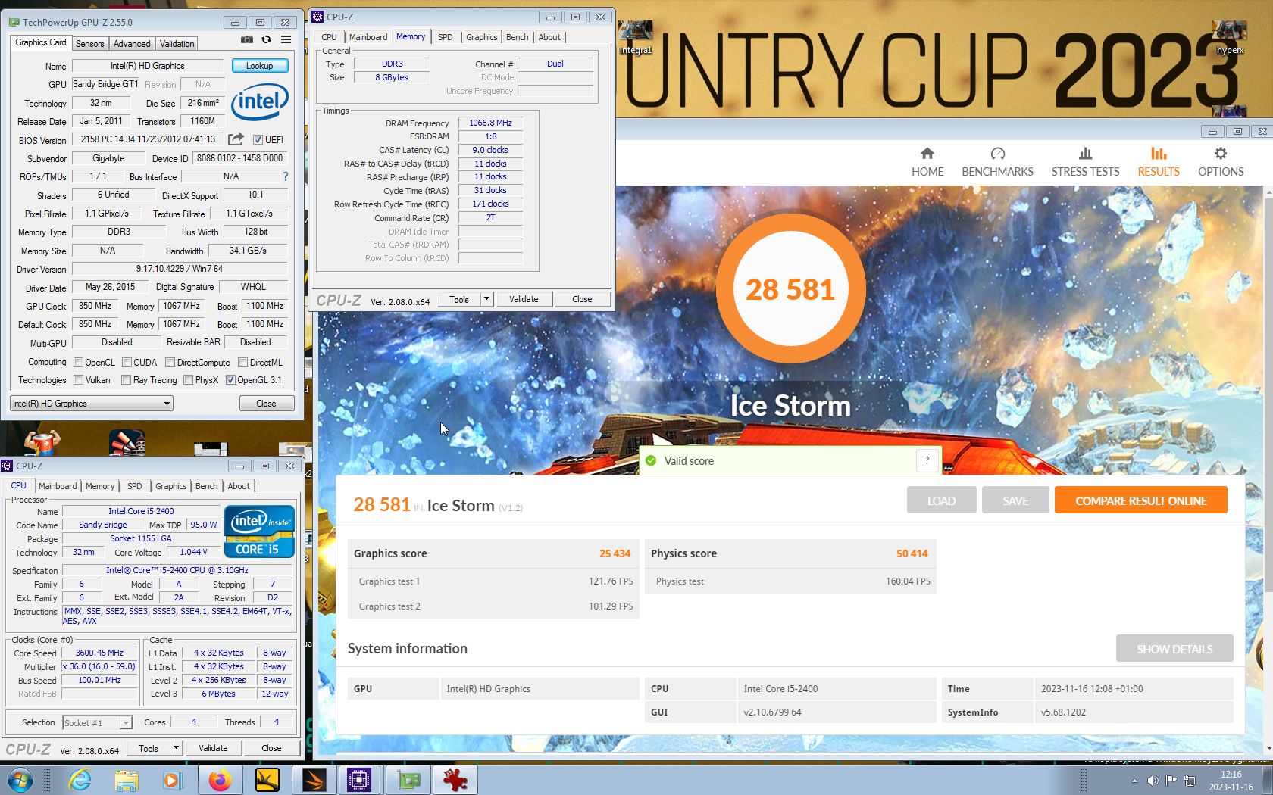The image size is (1273, 795).
Task: Switch to GPU-Z Validation tab
Action: click(177, 44)
